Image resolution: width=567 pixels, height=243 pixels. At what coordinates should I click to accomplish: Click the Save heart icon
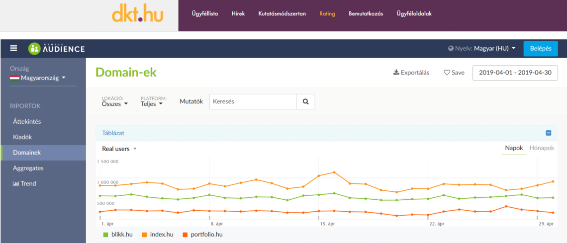point(447,73)
